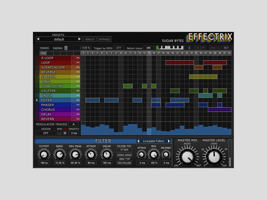The image size is (267, 200).
Task: Clear the STRETCH track with its X icon
Action: pos(73,77)
